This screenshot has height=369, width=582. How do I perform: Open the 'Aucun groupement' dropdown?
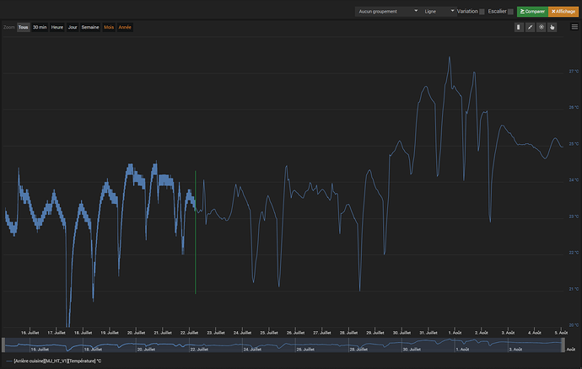(387, 12)
